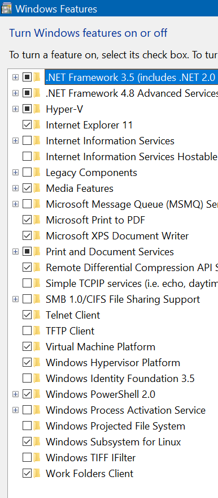Click the folder icon beside Microsoft Print to PDF

tap(37, 220)
